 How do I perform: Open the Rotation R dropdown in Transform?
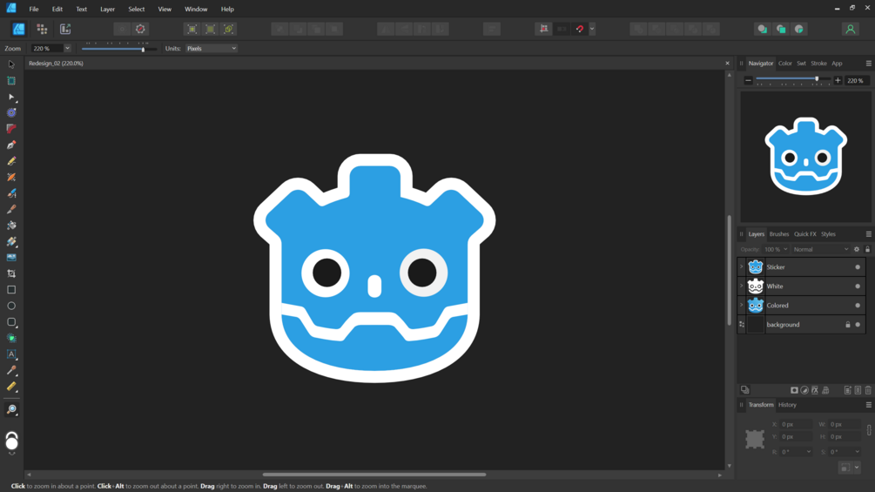[x=808, y=452]
